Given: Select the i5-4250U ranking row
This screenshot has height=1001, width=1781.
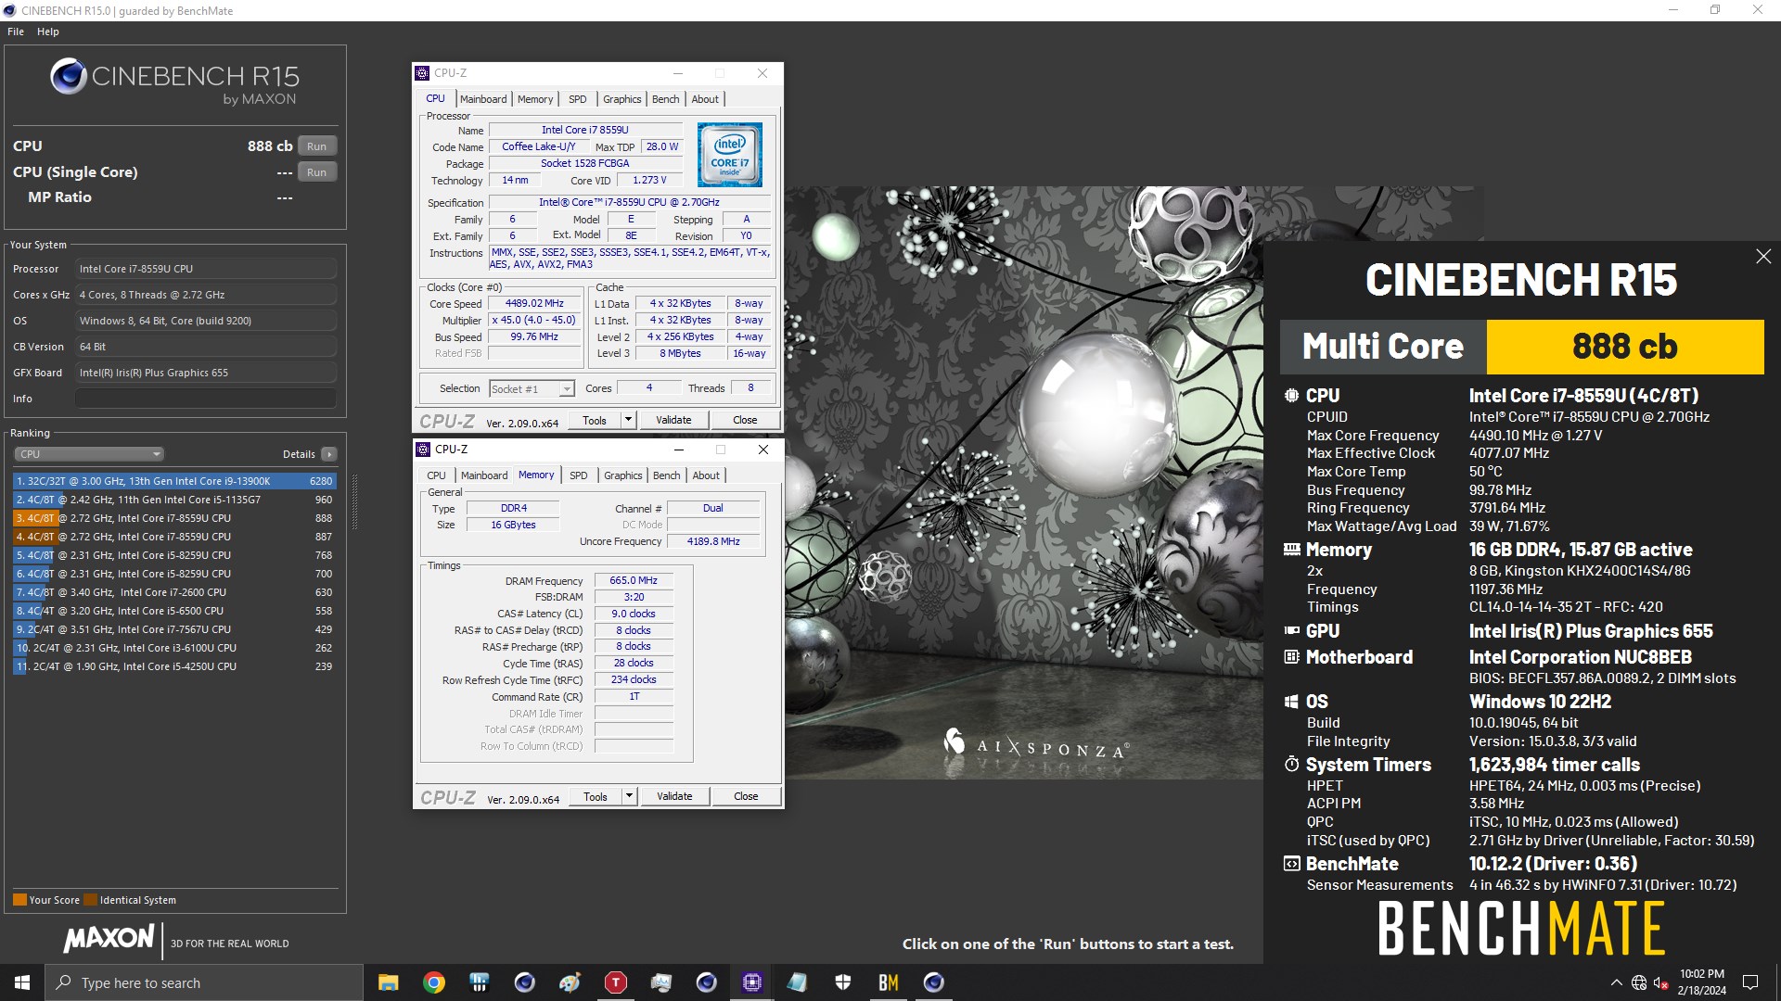Looking at the screenshot, I should click(174, 666).
